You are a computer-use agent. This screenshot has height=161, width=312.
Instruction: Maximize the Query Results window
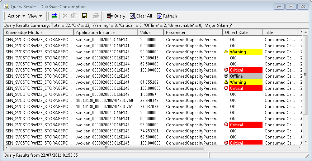(291, 7)
